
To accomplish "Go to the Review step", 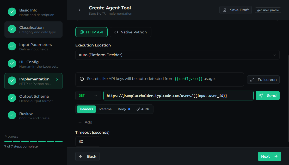I will 33,116.
